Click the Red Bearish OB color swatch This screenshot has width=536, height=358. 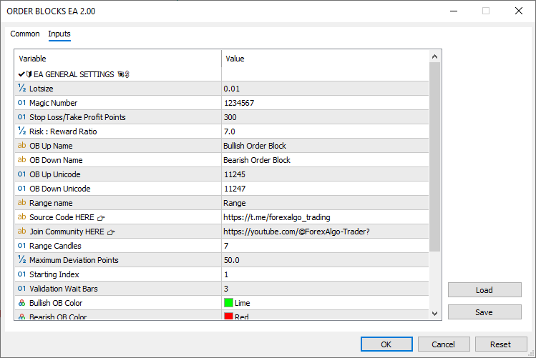click(x=229, y=316)
